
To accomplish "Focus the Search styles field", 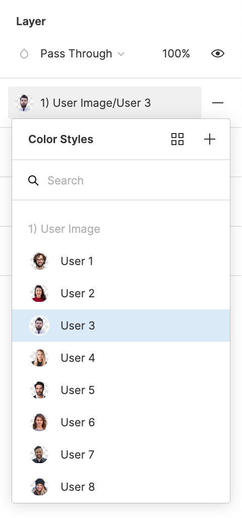I will tap(121, 180).
